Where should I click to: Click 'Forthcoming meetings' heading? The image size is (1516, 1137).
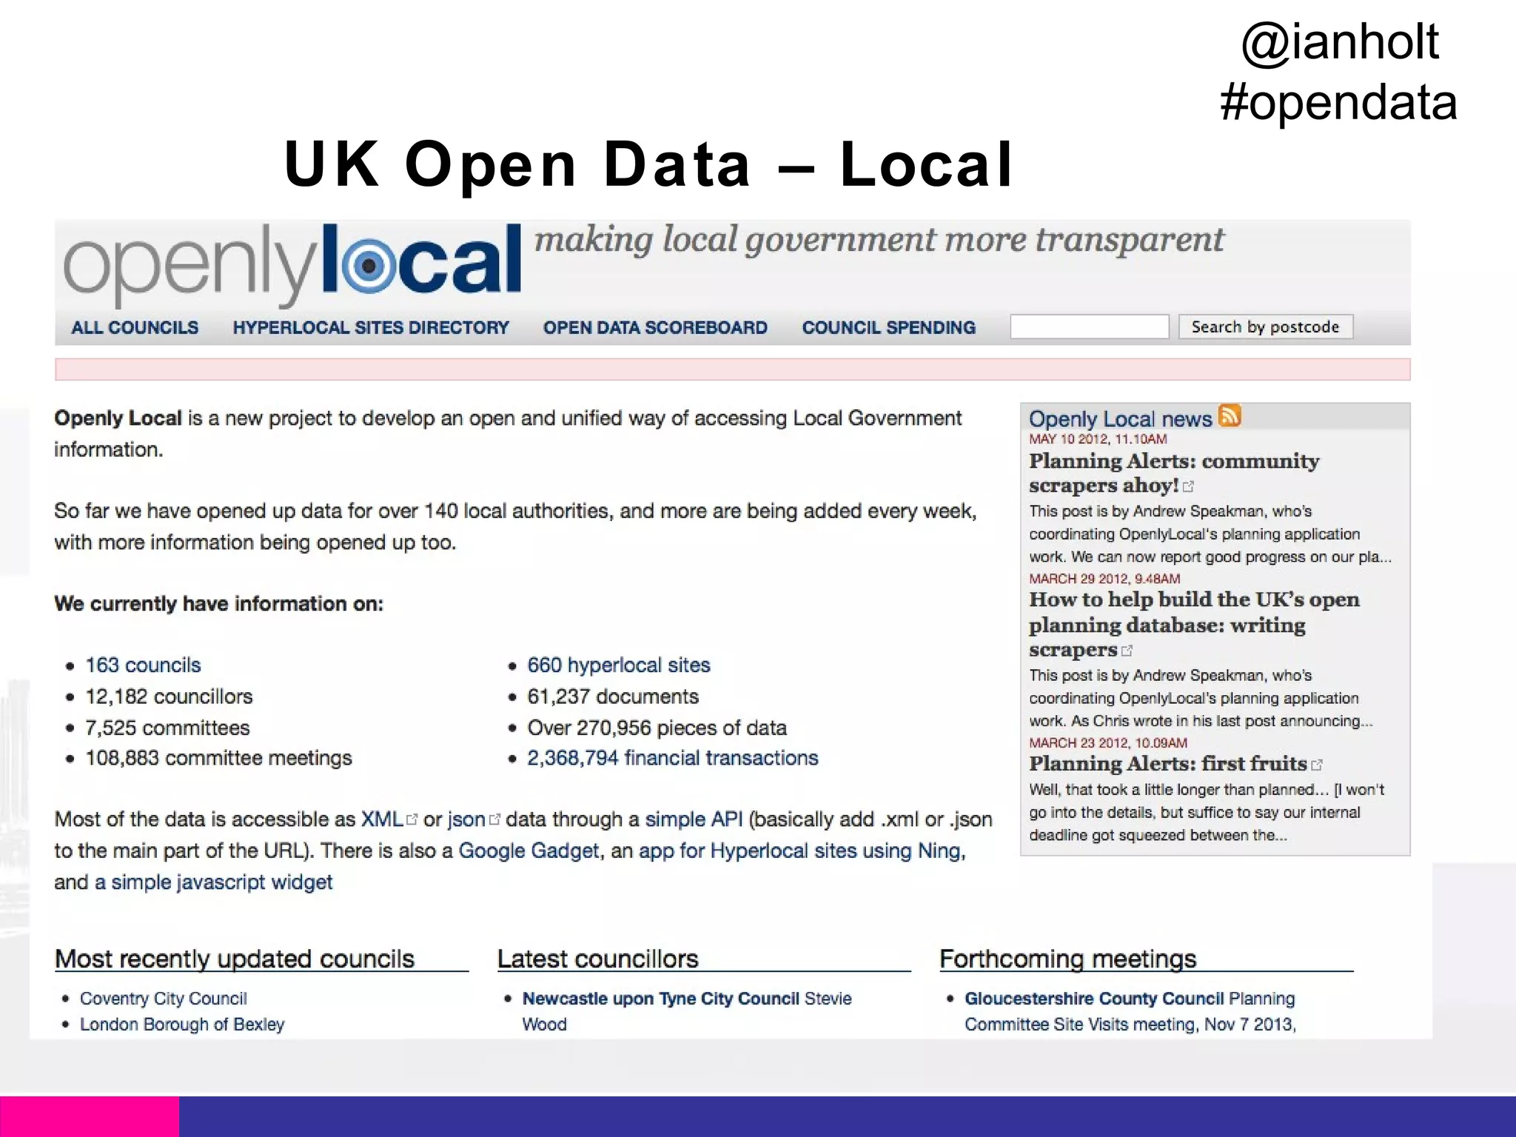tap(1068, 959)
